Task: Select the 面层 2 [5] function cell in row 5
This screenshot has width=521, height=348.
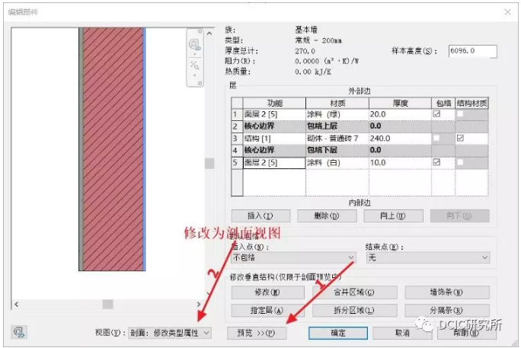Action: click(x=274, y=162)
